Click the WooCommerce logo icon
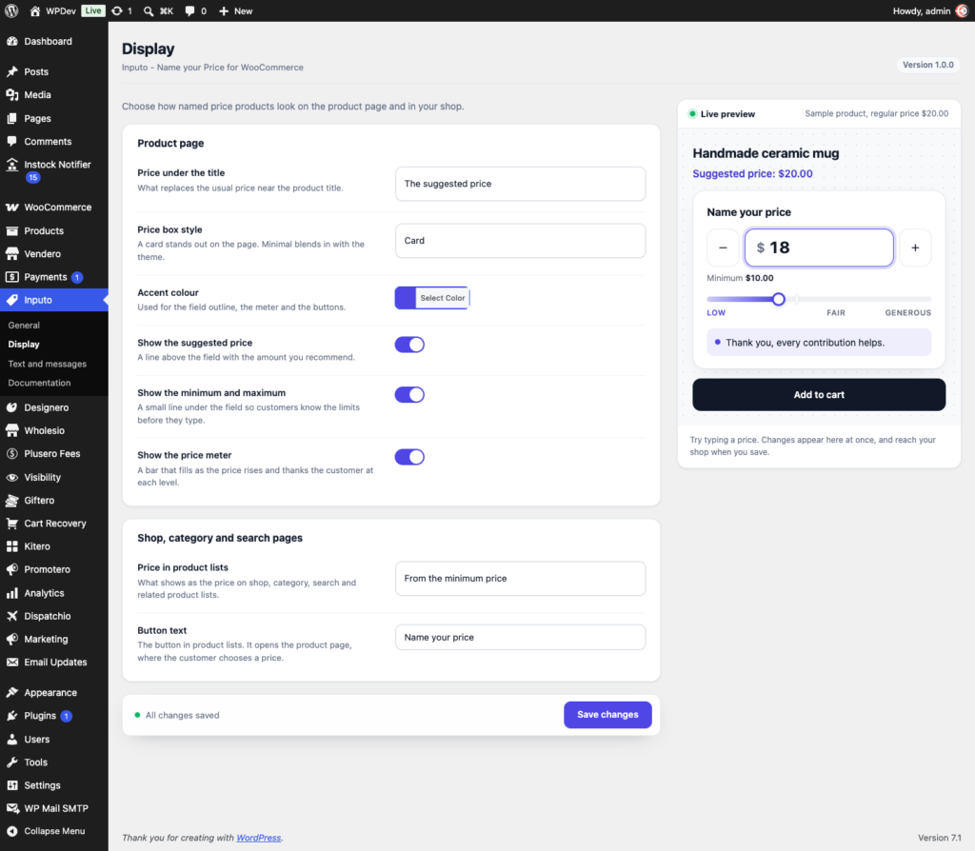The image size is (975, 851). point(11,207)
